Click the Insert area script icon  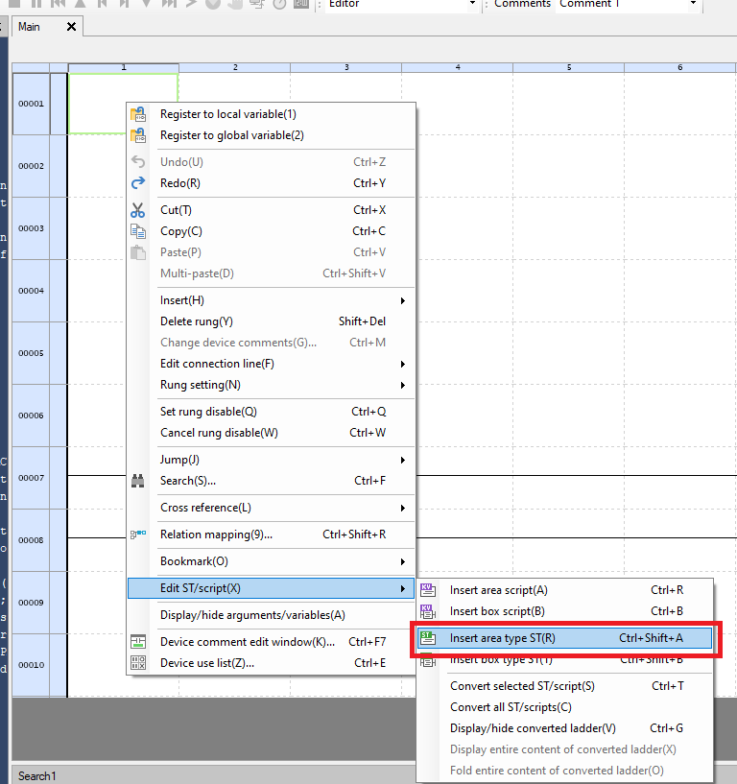click(428, 590)
